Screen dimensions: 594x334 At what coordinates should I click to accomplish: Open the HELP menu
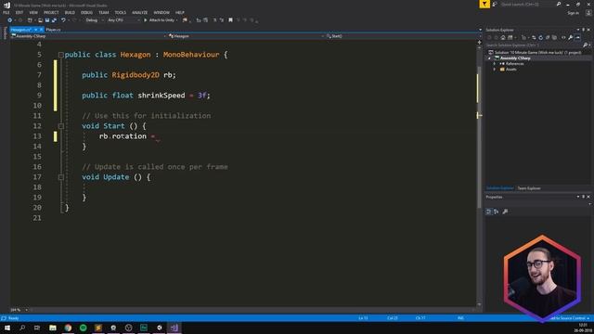(180, 12)
